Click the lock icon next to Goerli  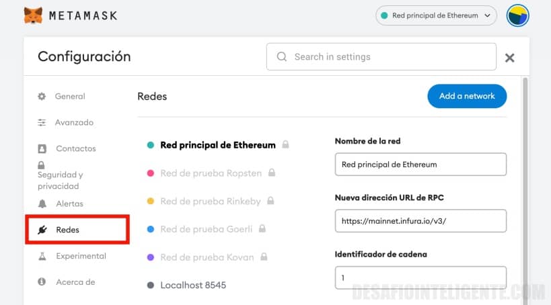coord(262,228)
